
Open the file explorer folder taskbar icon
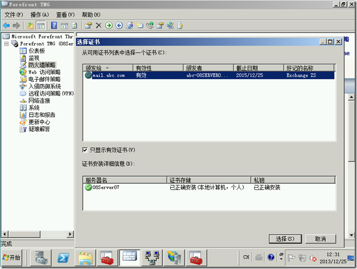coord(85,258)
